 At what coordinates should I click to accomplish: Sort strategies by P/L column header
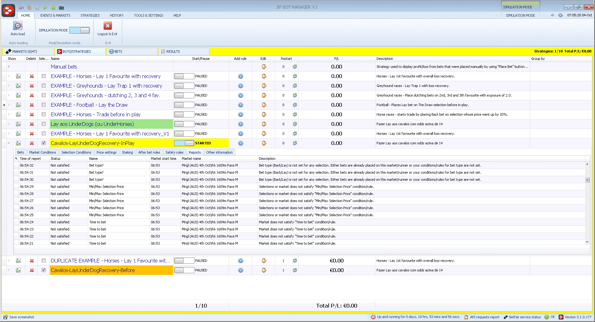(336, 59)
